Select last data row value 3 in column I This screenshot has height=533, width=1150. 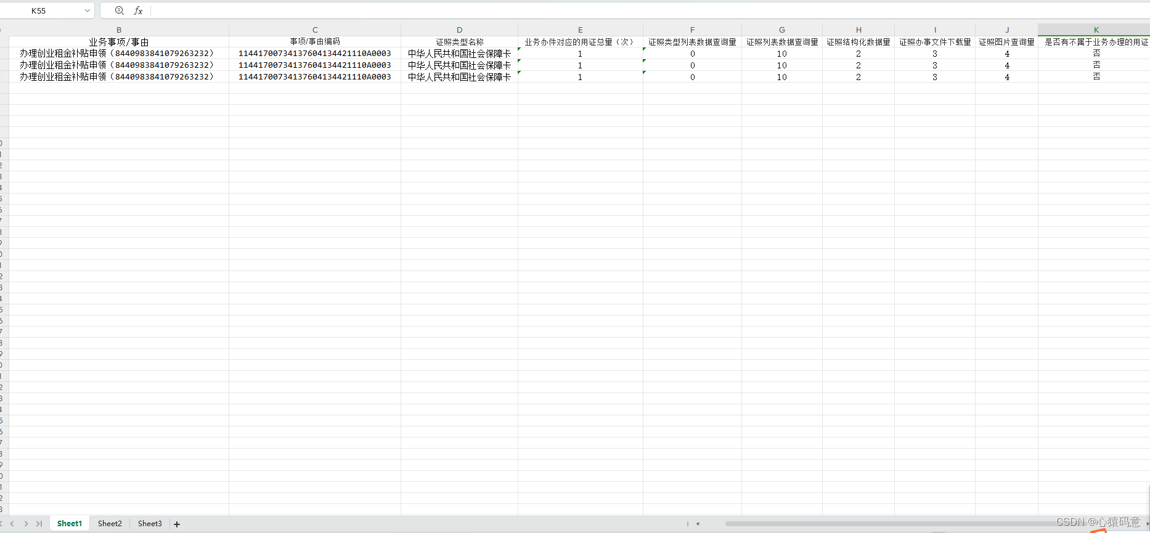935,77
